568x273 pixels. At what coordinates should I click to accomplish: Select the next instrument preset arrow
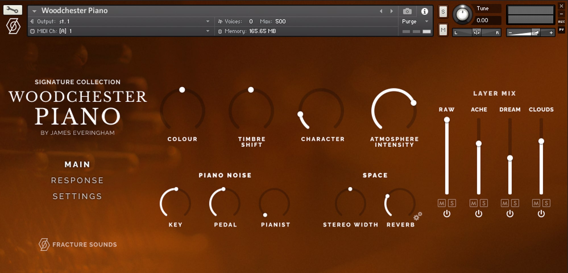tap(392, 11)
